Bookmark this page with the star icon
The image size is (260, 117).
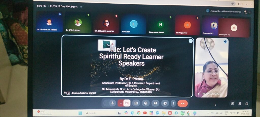tap(233, 4)
